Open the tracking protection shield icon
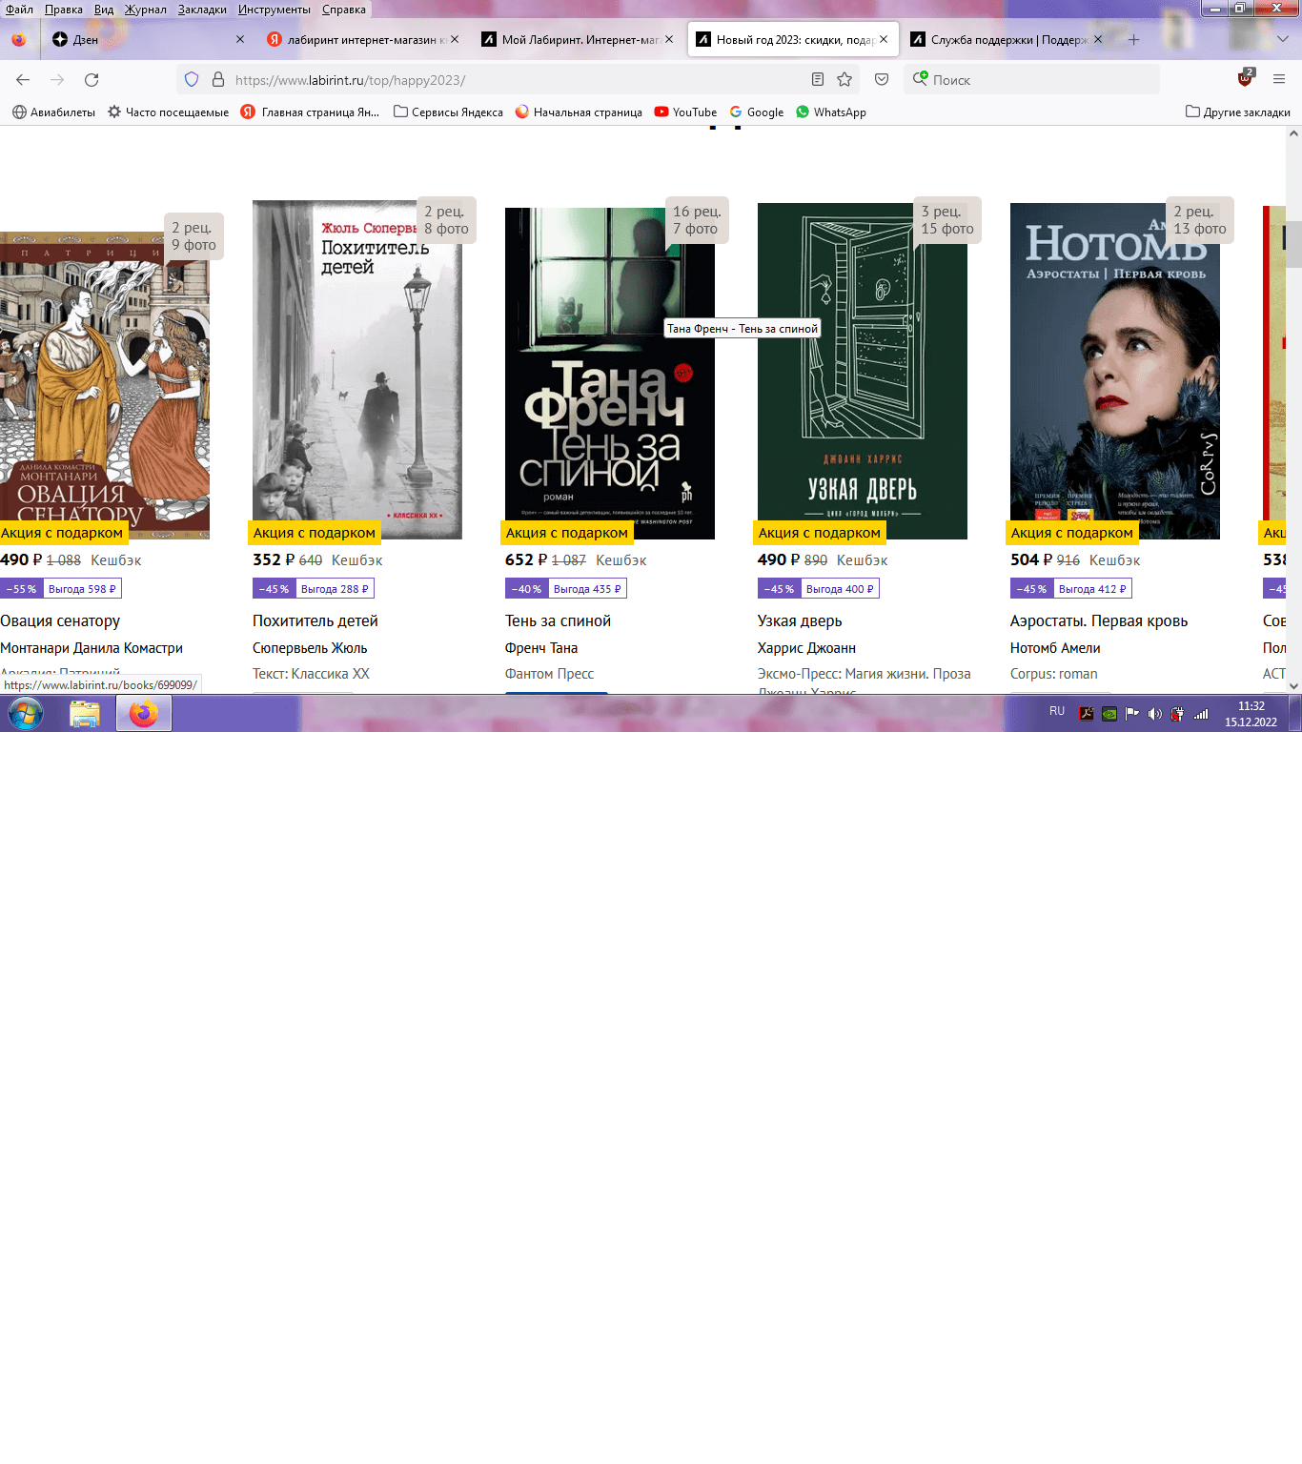This screenshot has height=1464, width=1302. (x=192, y=80)
